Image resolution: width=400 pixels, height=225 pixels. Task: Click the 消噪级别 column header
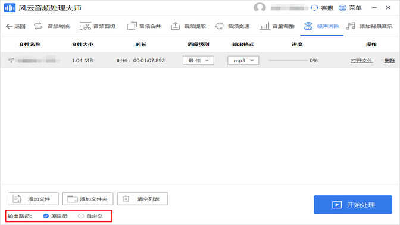pyautogui.click(x=198, y=45)
